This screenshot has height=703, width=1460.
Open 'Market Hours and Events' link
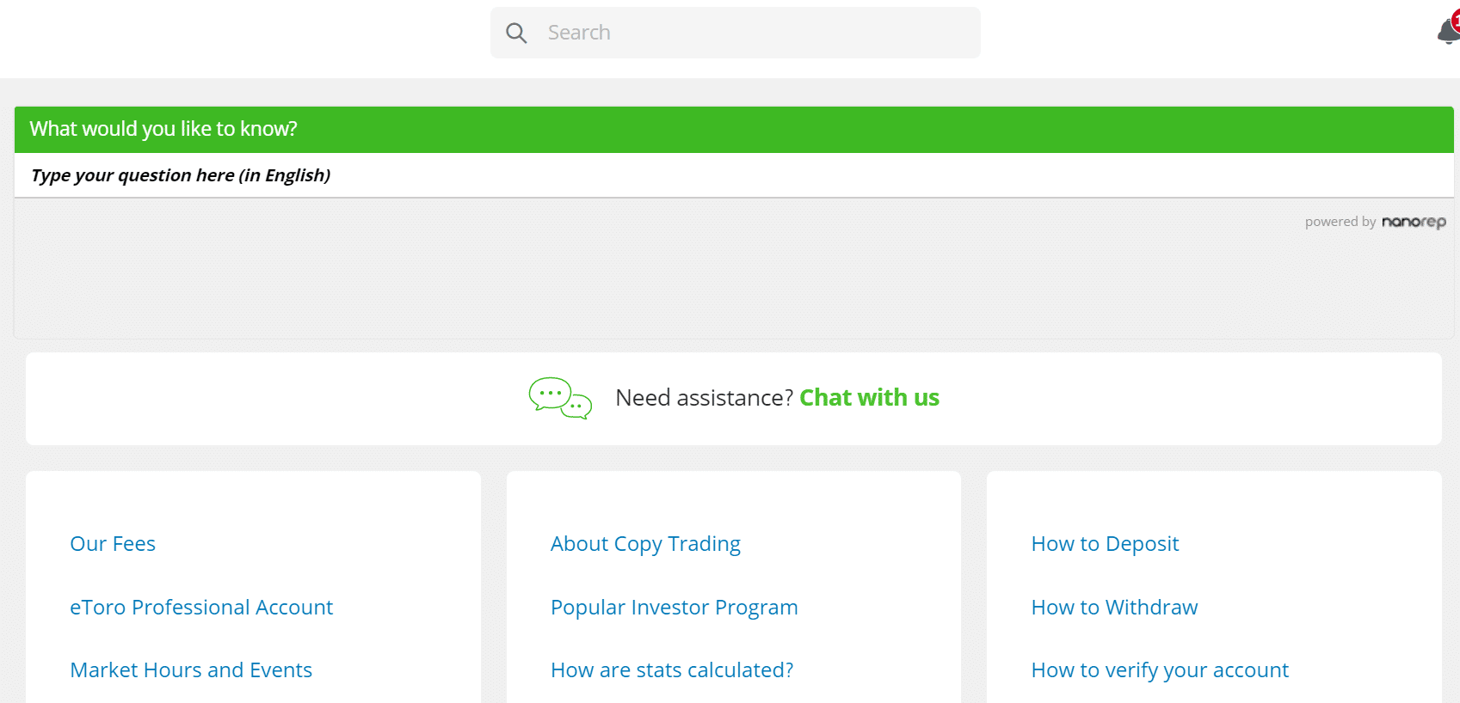coord(191,670)
